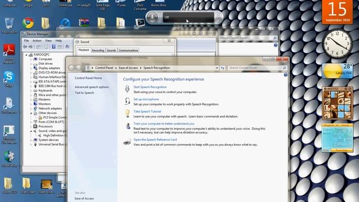Open the View menu in Device Manager

(x=48, y=40)
